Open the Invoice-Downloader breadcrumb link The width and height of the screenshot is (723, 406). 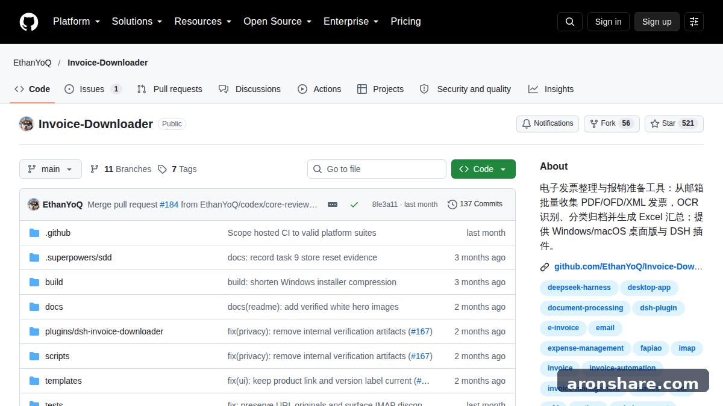[107, 63]
